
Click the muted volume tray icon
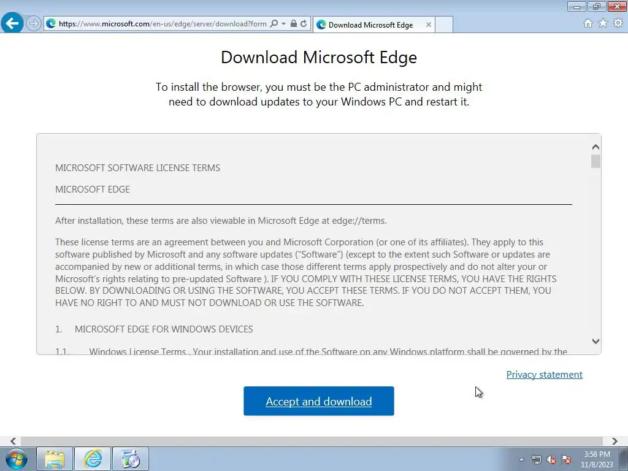click(551, 459)
